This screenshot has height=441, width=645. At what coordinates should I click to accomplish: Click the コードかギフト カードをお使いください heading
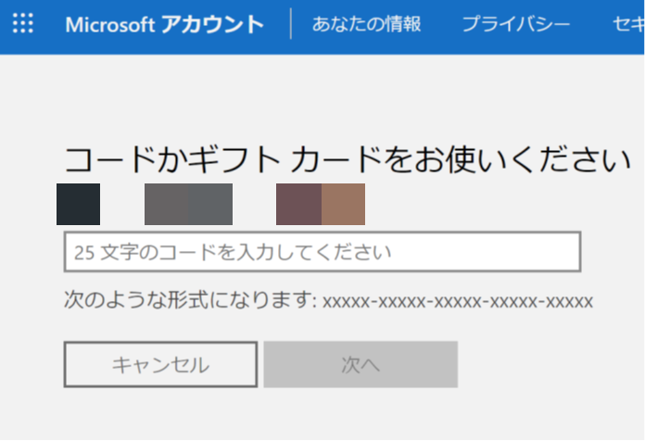point(348,159)
